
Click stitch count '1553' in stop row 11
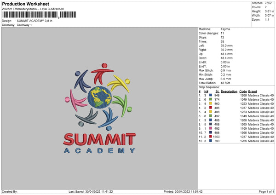pos(216,137)
